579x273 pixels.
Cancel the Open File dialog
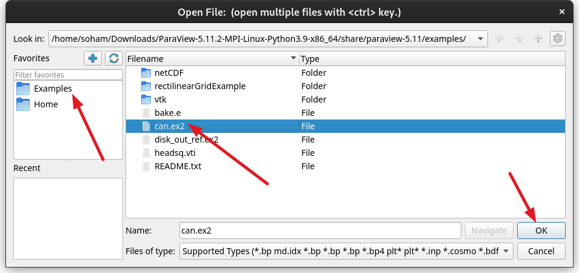point(541,251)
